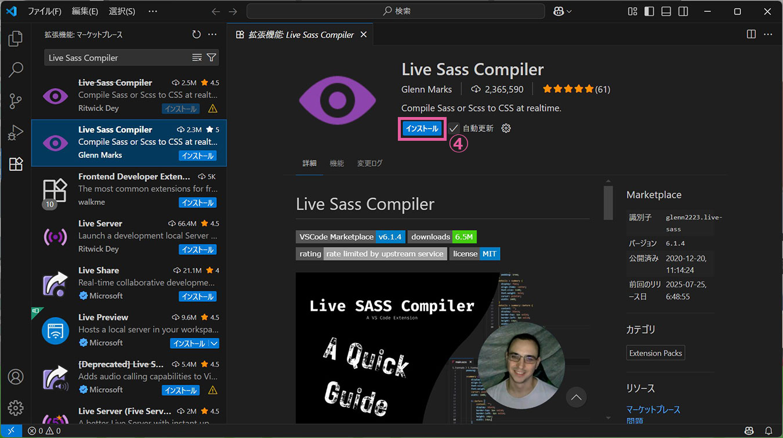Open editor more actions menu
This screenshot has width=783, height=438.
coord(768,34)
